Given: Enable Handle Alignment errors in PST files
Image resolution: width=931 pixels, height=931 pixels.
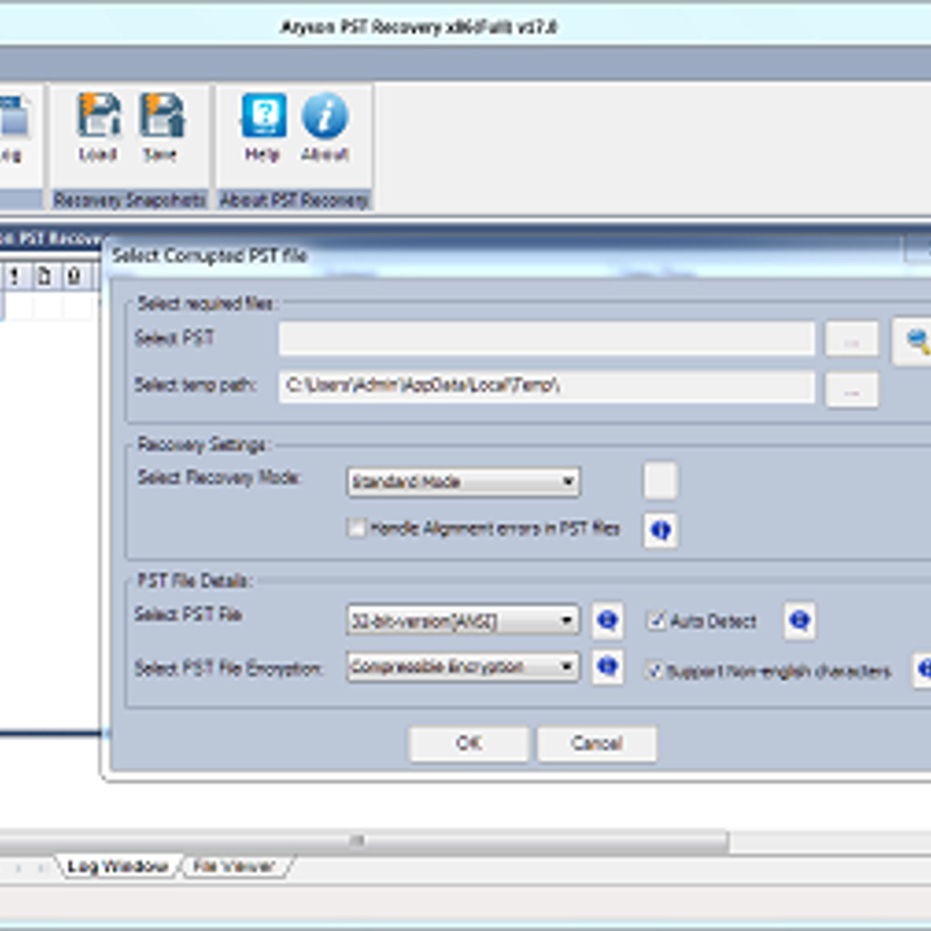Looking at the screenshot, I should [357, 528].
